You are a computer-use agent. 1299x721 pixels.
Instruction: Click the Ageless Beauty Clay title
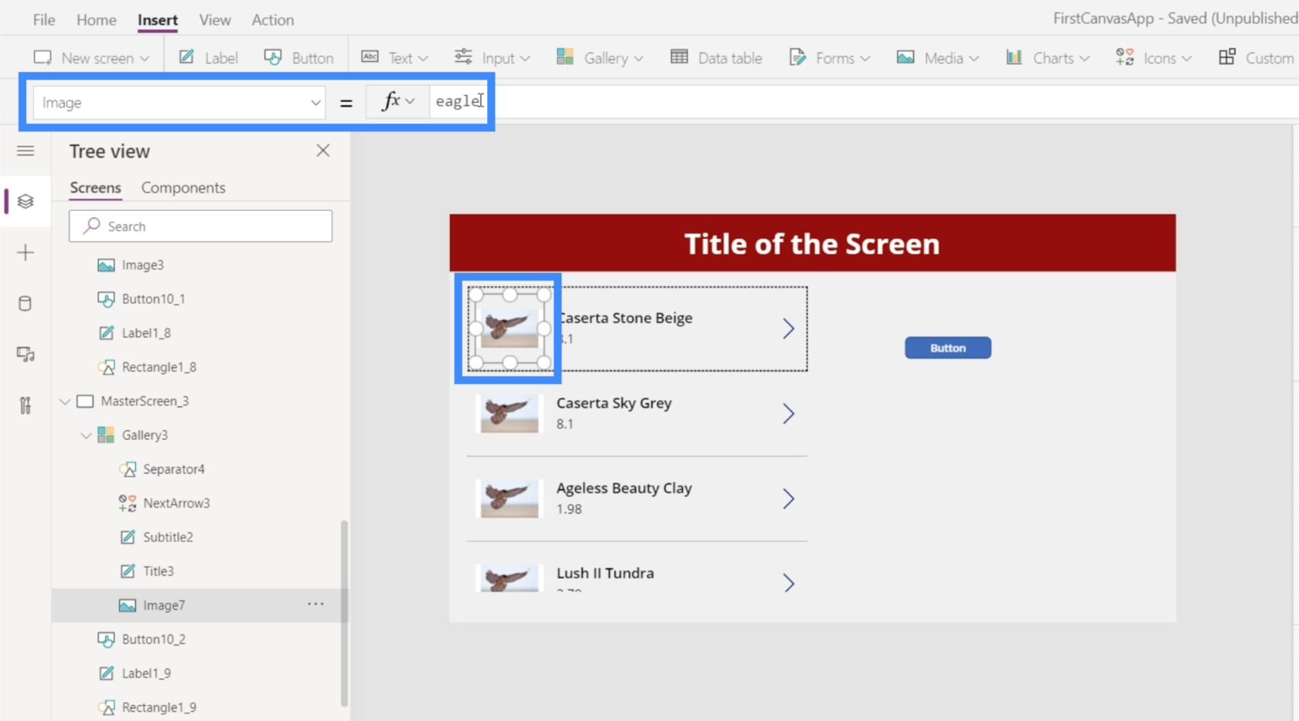pos(624,488)
